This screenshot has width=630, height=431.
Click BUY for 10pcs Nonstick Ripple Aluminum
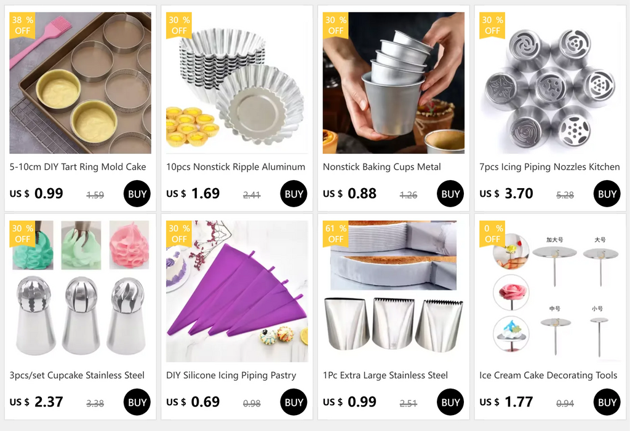coord(293,194)
